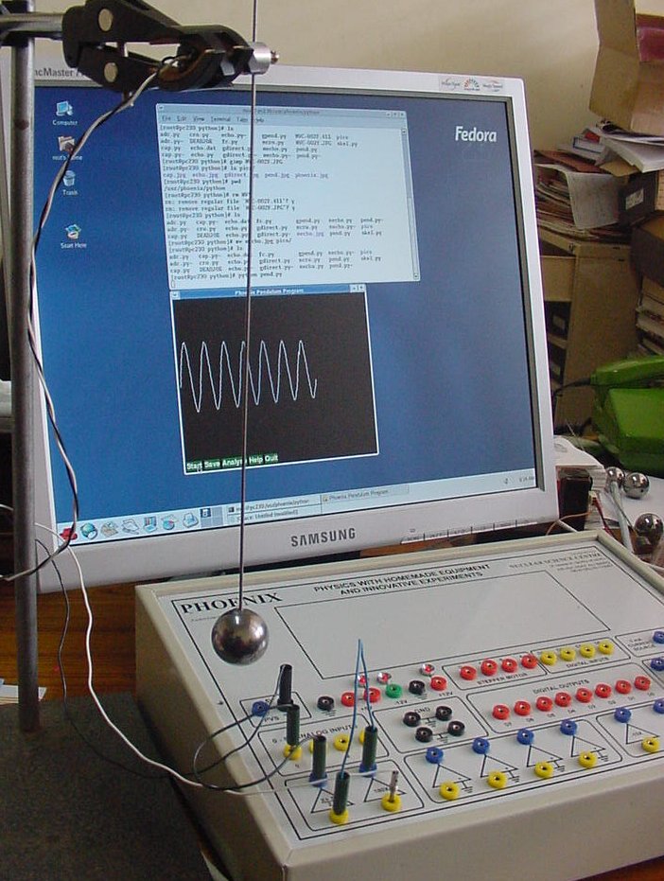
Task: Click the terminal scrollbar up arrow
Action: [405, 132]
